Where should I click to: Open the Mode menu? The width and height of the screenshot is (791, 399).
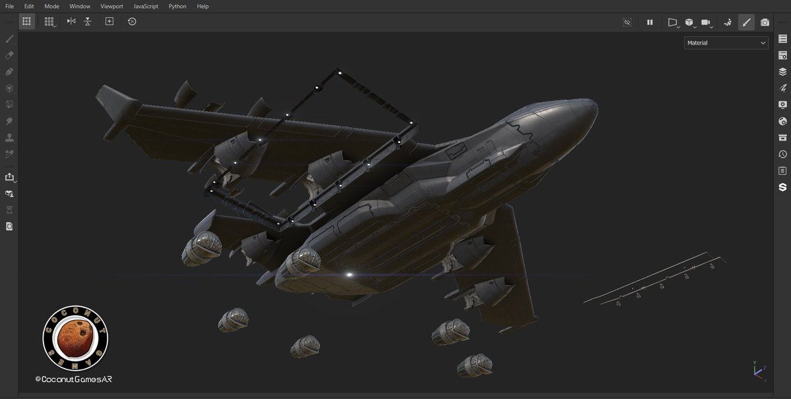pyautogui.click(x=52, y=6)
